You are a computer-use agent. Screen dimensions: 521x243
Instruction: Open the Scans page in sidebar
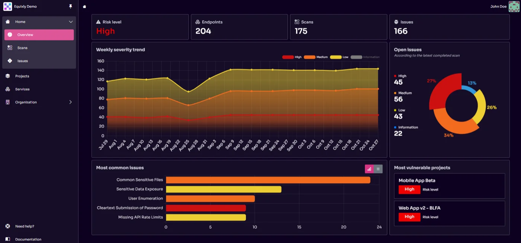pos(22,48)
